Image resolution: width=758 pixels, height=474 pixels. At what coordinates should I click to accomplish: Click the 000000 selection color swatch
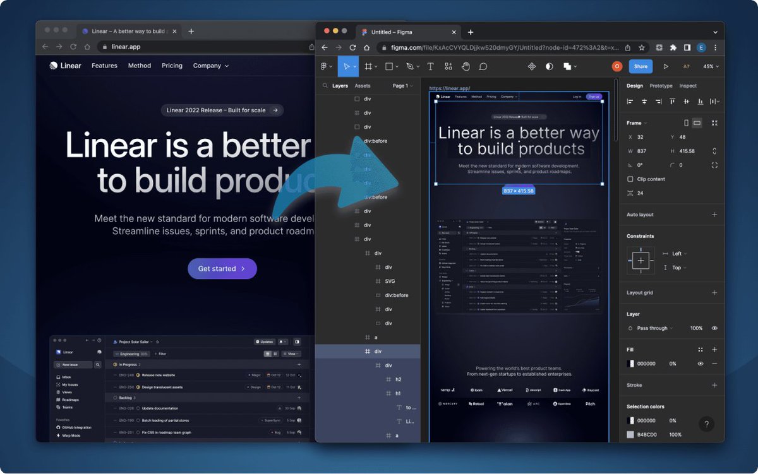630,420
